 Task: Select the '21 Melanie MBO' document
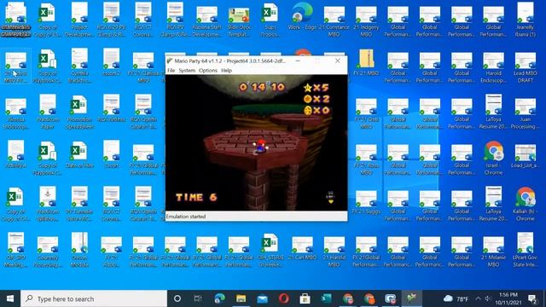[493, 252]
